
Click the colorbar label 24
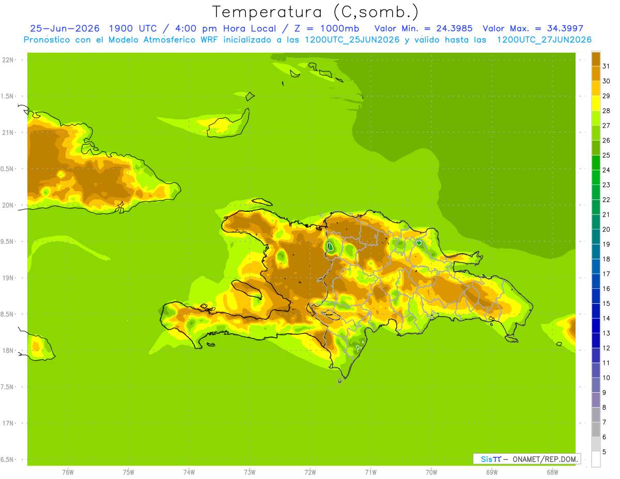point(607,170)
